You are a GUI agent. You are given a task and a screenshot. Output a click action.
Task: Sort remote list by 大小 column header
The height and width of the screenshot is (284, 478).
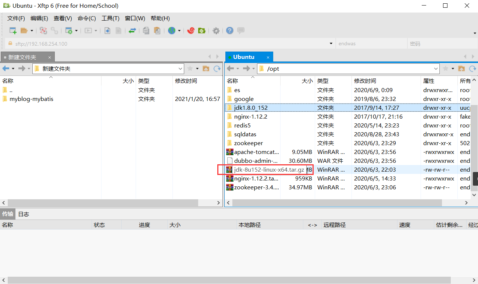297,81
